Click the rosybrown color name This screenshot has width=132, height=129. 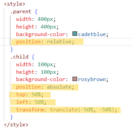pyautogui.click(x=92, y=79)
